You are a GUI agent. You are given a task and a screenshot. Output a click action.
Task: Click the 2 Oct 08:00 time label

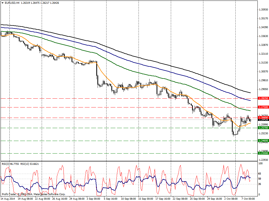231,199
